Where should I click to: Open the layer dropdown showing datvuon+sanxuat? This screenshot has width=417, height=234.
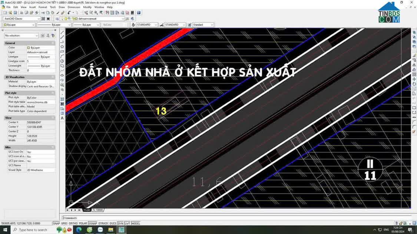click(x=98, y=18)
